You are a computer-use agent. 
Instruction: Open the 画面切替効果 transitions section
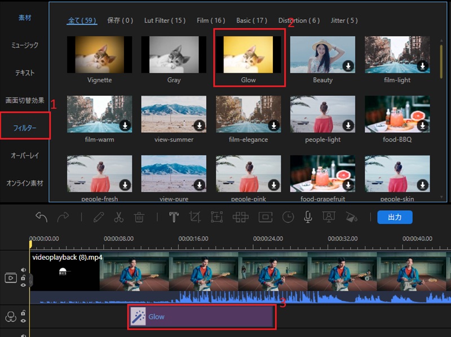(25, 100)
